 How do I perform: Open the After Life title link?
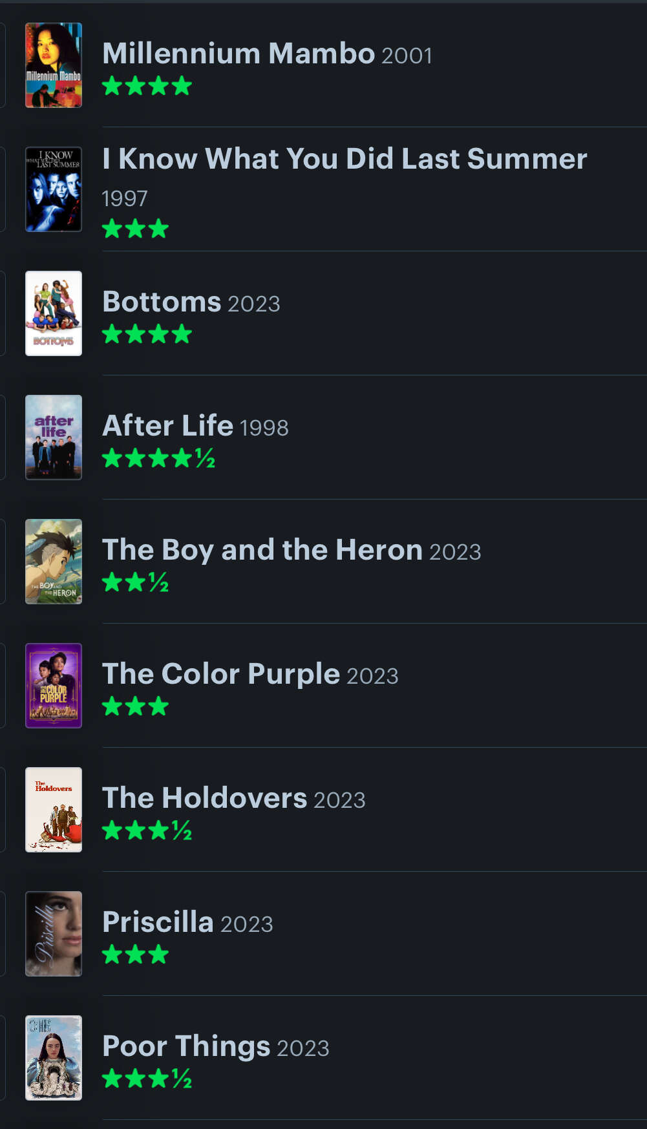pos(167,427)
